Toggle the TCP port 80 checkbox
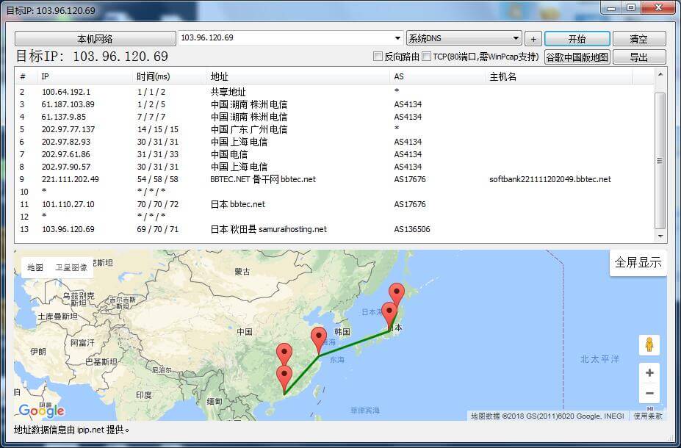Screen dimensions: 681x448 tap(427, 57)
